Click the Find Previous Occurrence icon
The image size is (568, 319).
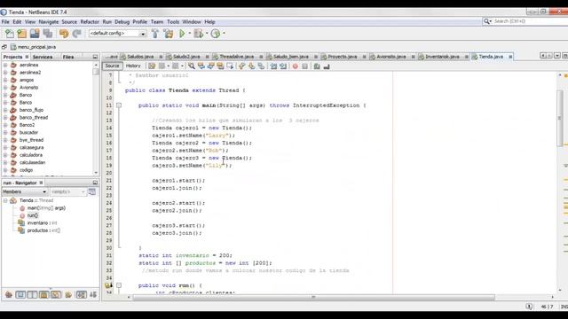[x=201, y=66]
